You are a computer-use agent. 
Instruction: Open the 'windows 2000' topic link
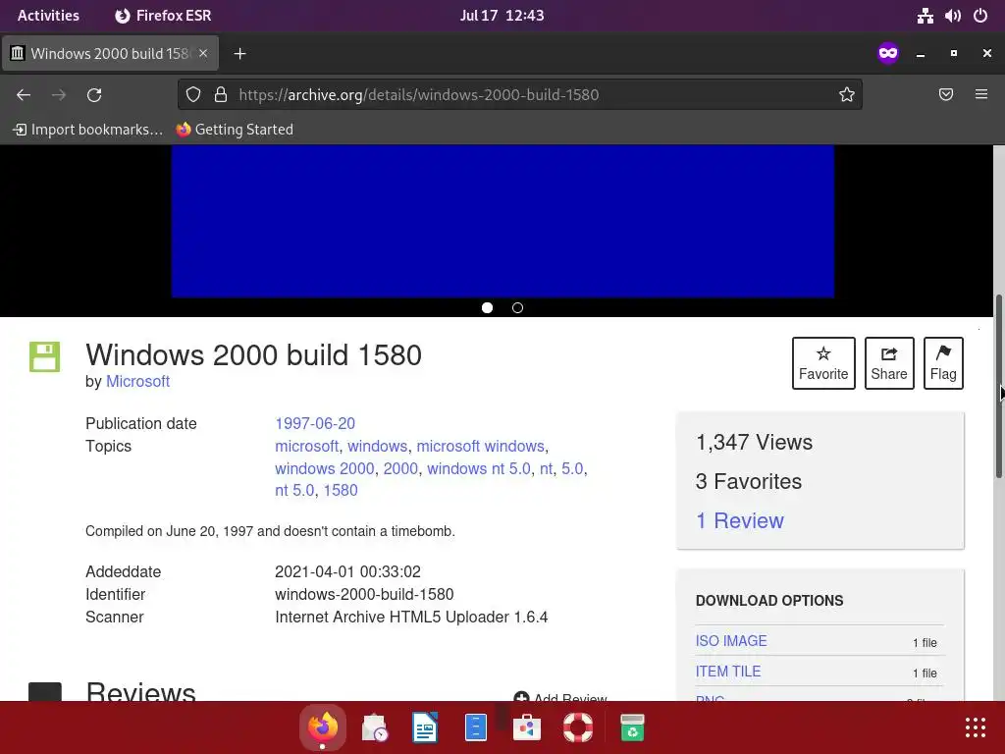coord(324,468)
